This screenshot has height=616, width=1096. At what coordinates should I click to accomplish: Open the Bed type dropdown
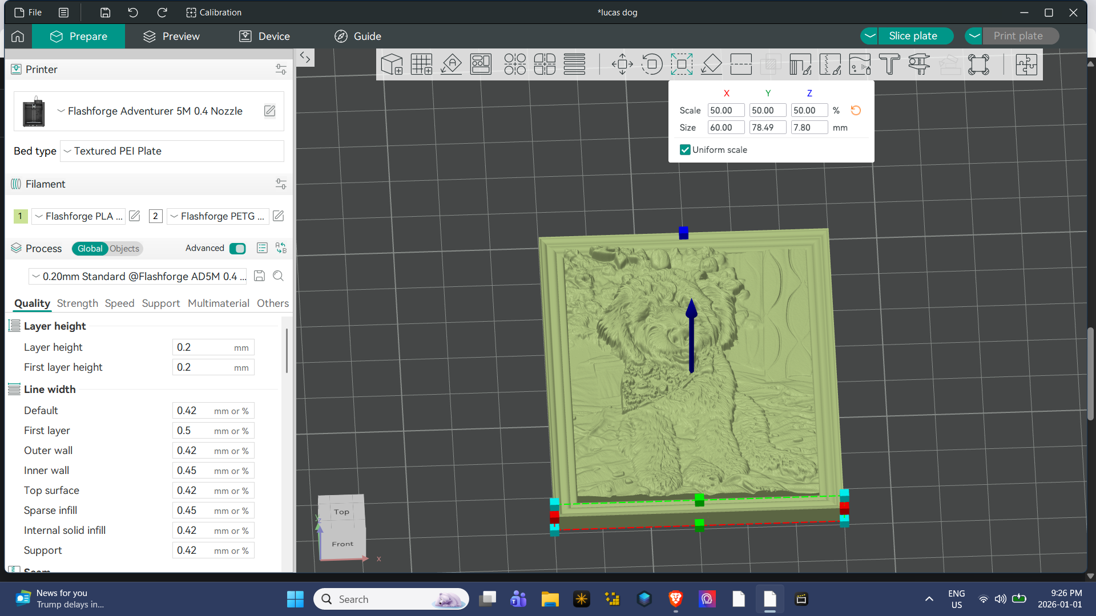coord(172,151)
